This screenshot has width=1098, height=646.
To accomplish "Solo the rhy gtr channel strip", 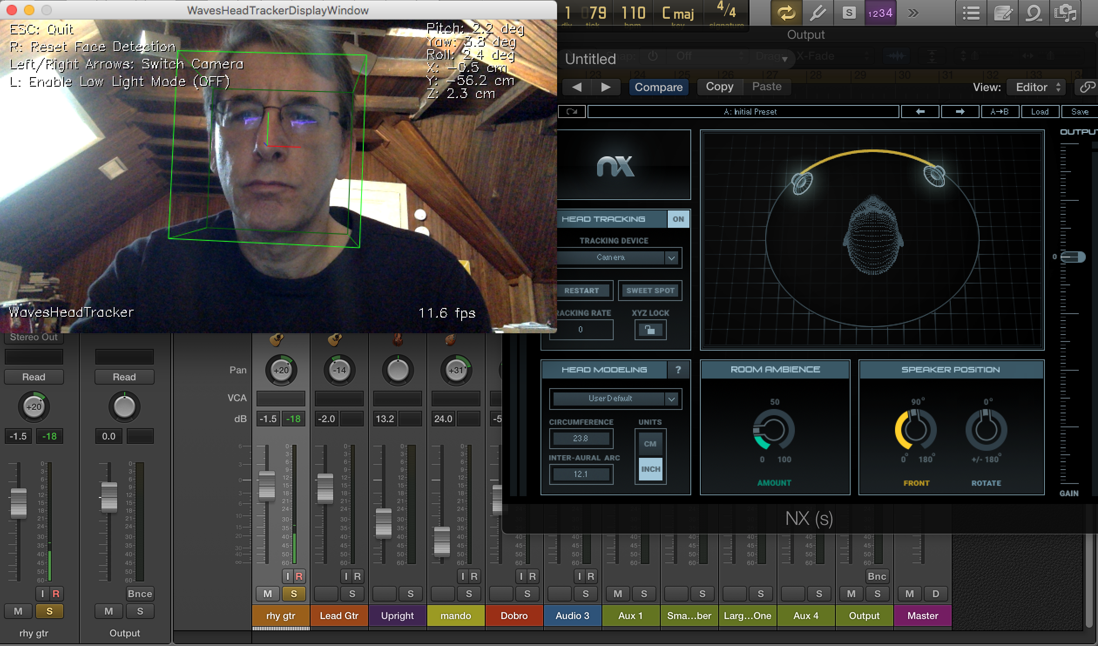I will (49, 611).
